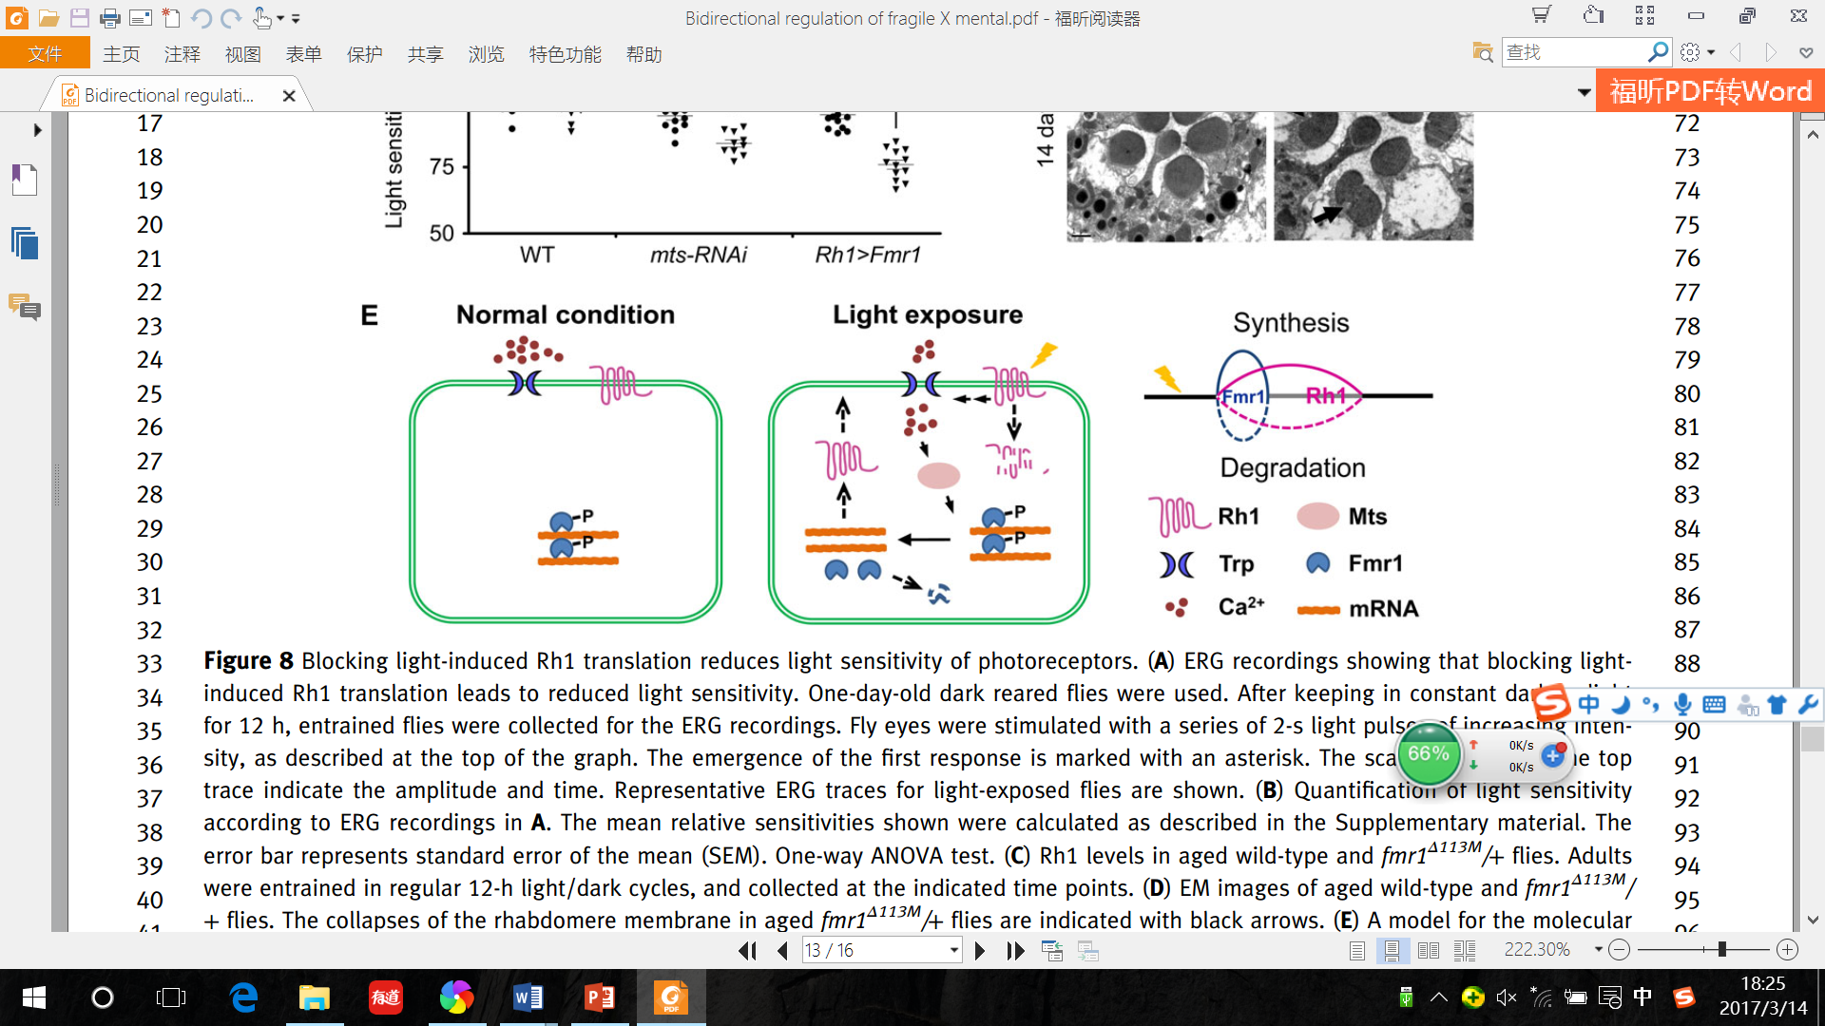Open the page thumbnails panel icon

pyautogui.click(x=25, y=244)
